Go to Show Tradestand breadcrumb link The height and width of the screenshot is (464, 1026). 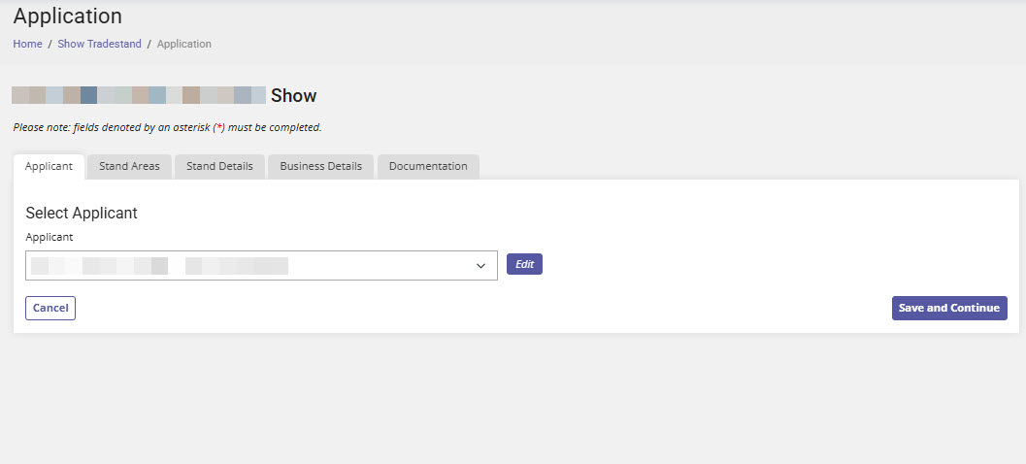pyautogui.click(x=99, y=44)
